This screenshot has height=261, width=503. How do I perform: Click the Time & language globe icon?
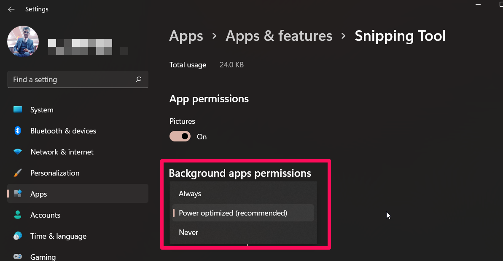(18, 236)
